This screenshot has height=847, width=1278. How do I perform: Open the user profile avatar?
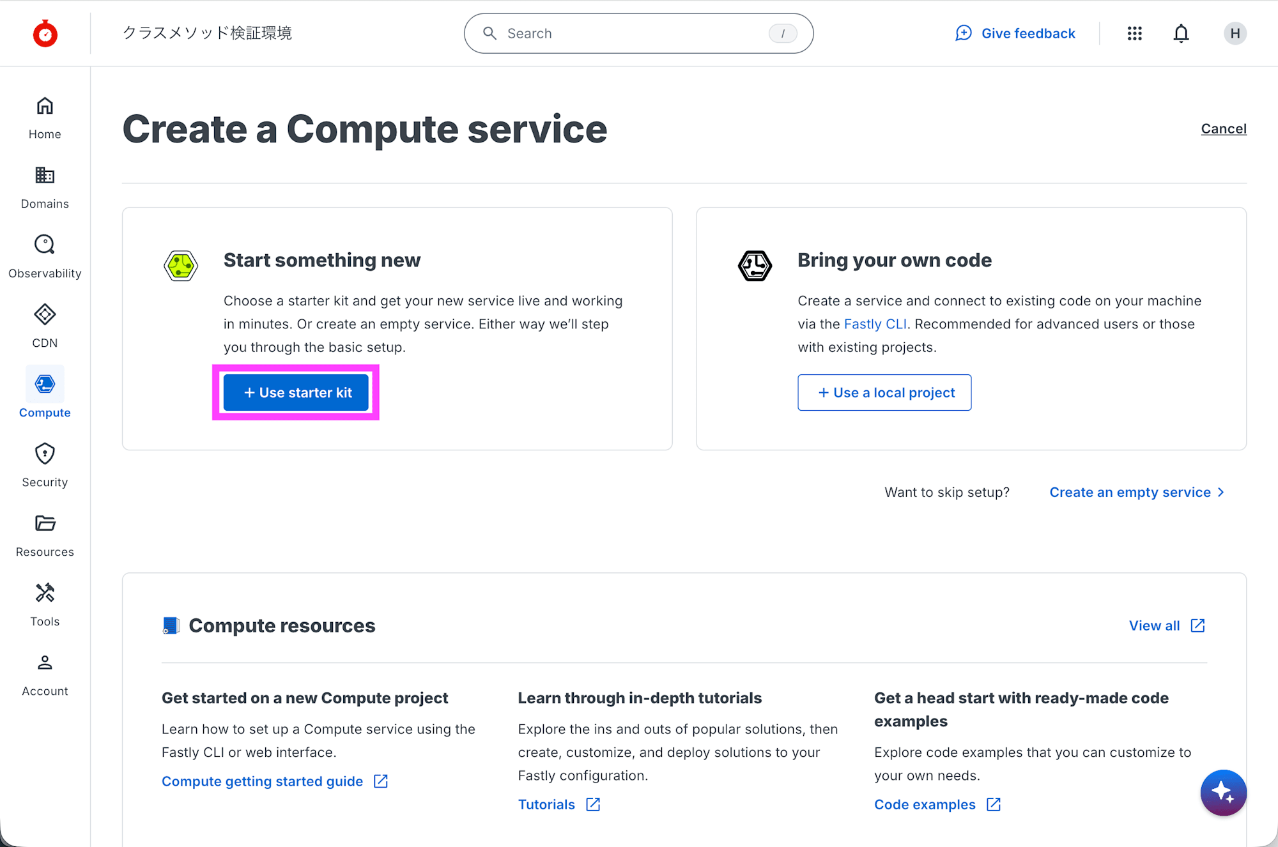(1235, 33)
